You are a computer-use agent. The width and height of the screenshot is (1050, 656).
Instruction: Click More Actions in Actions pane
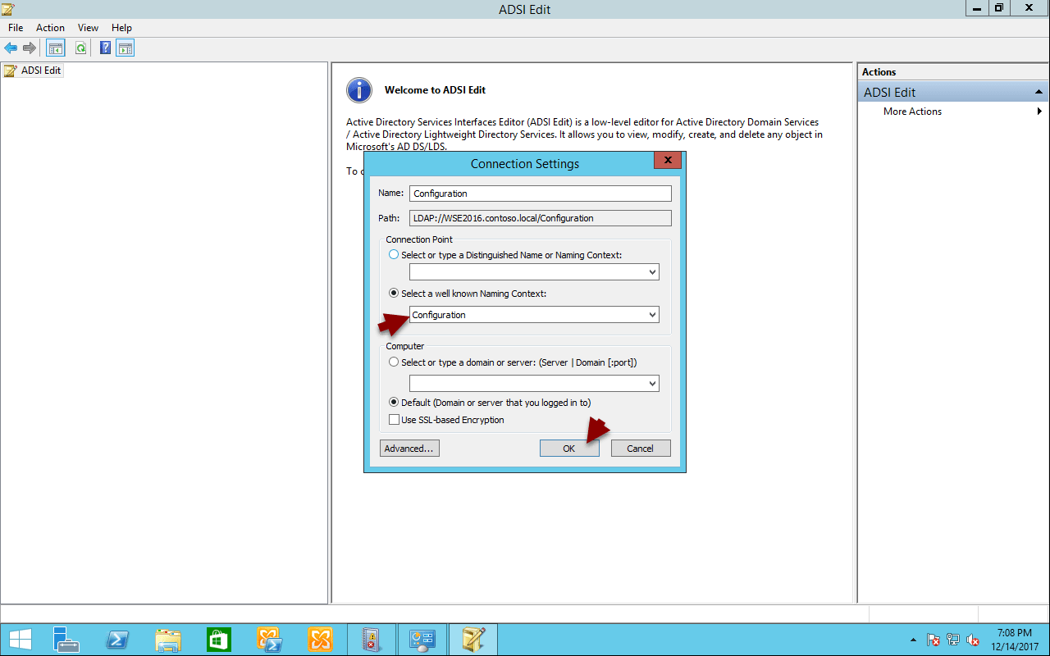point(912,112)
